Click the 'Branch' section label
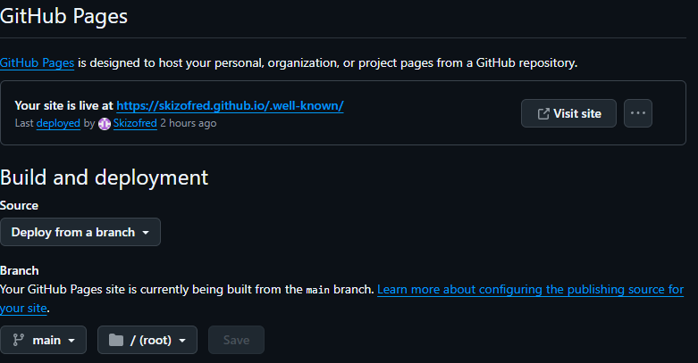The image size is (698, 363). [20, 270]
